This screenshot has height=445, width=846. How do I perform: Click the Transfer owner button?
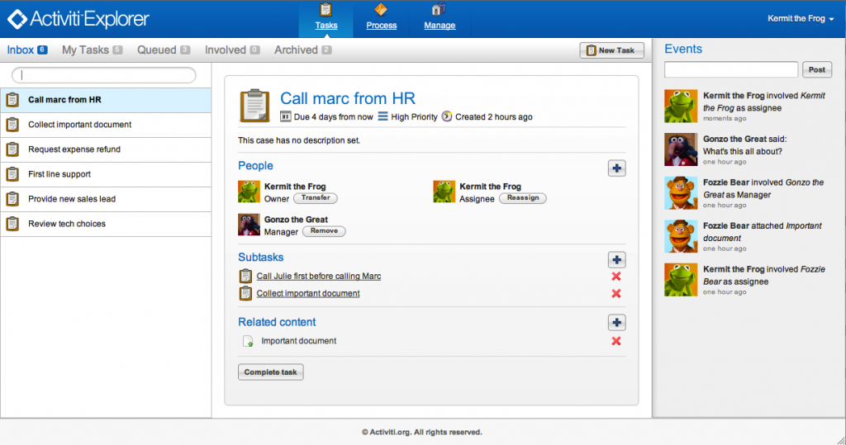[x=316, y=198]
